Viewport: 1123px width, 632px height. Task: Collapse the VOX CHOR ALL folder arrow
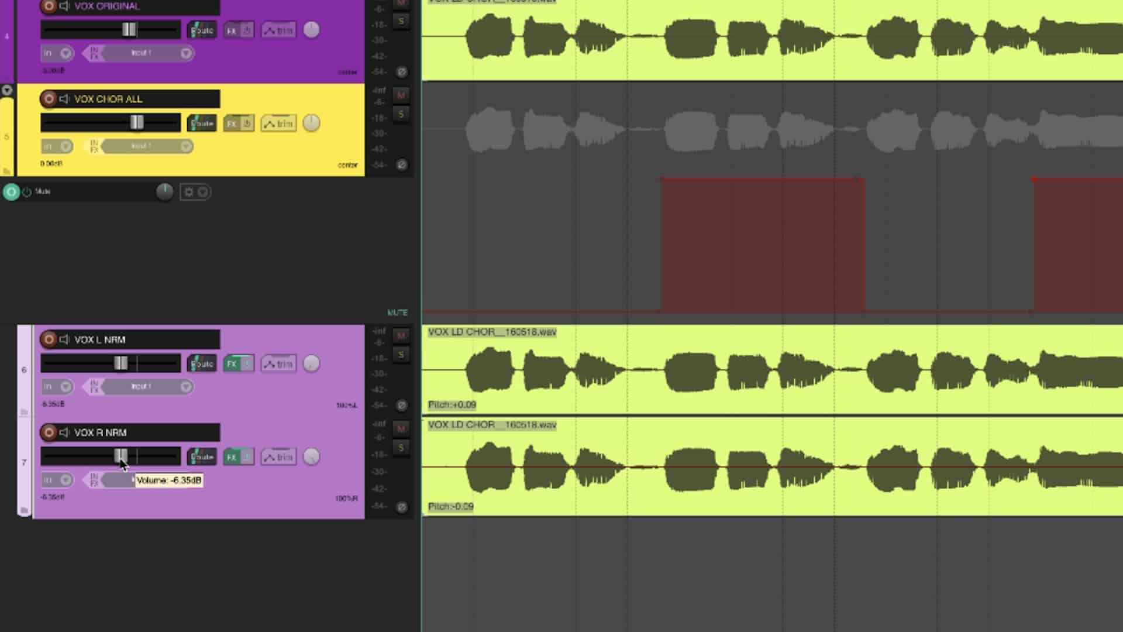click(7, 90)
